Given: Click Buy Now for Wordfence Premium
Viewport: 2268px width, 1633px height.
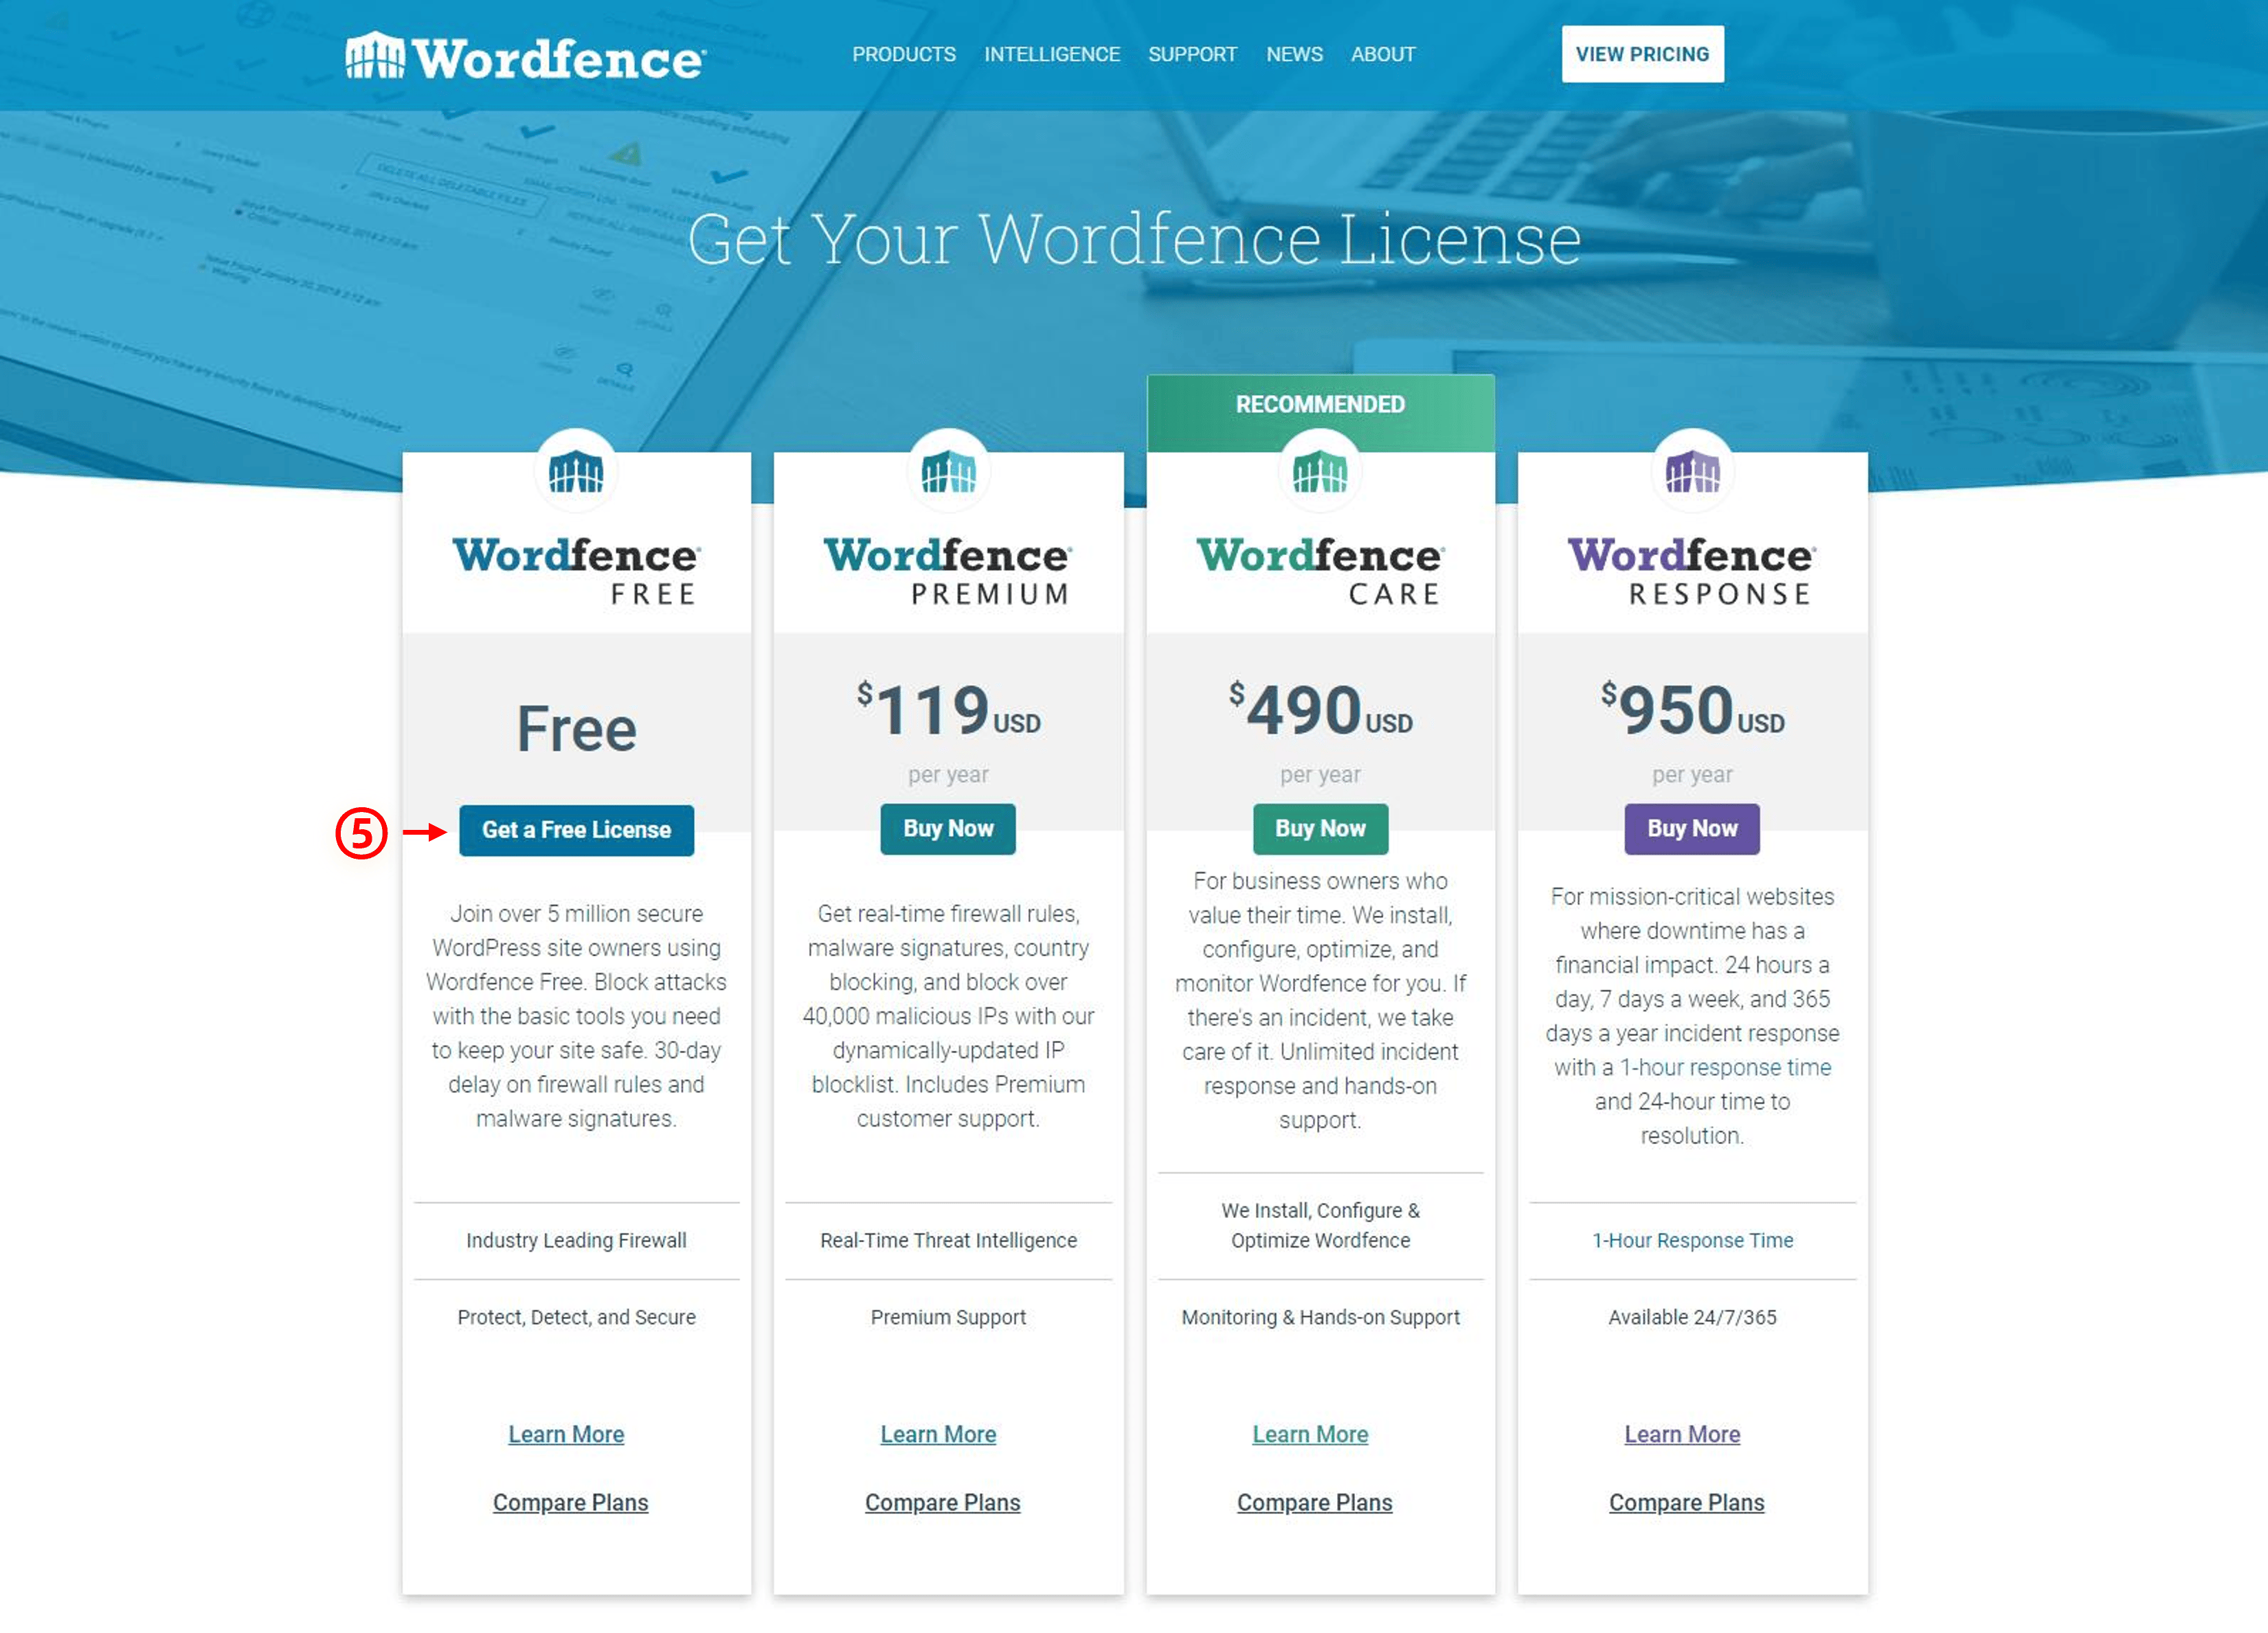Looking at the screenshot, I should 949,826.
